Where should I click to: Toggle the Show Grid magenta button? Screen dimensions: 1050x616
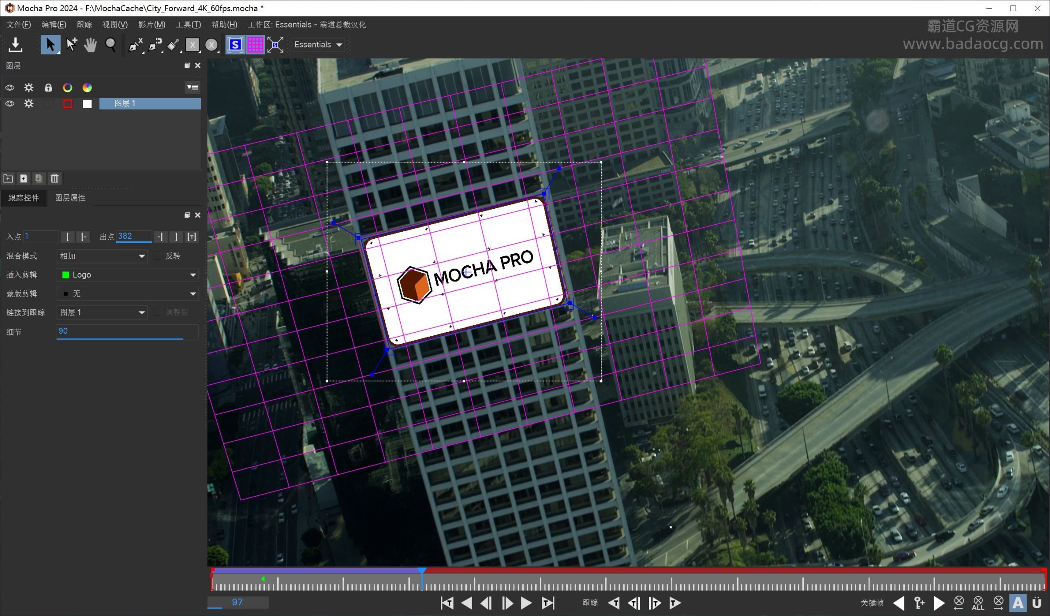(x=255, y=45)
